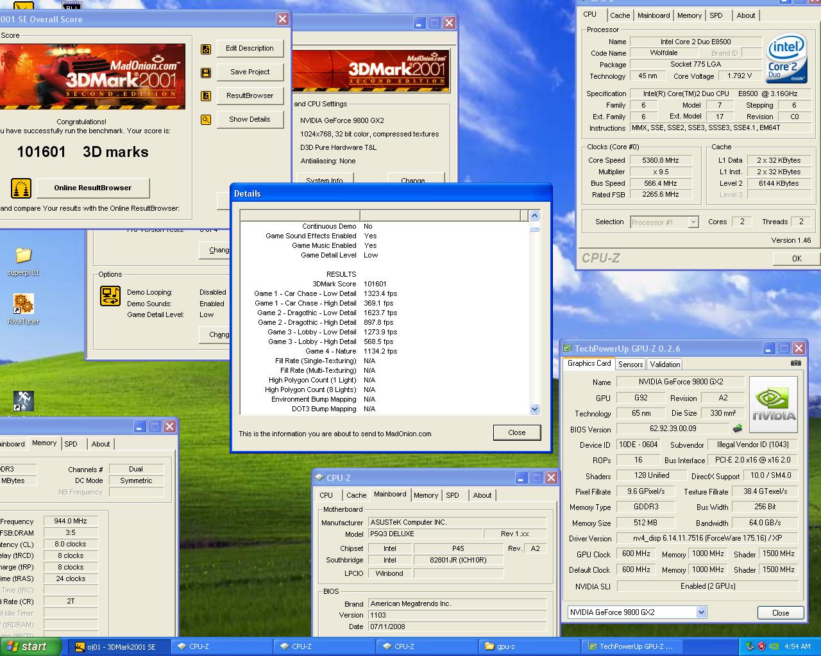Click the Save Project floppy disk icon
The image size is (821, 656).
tap(206, 72)
